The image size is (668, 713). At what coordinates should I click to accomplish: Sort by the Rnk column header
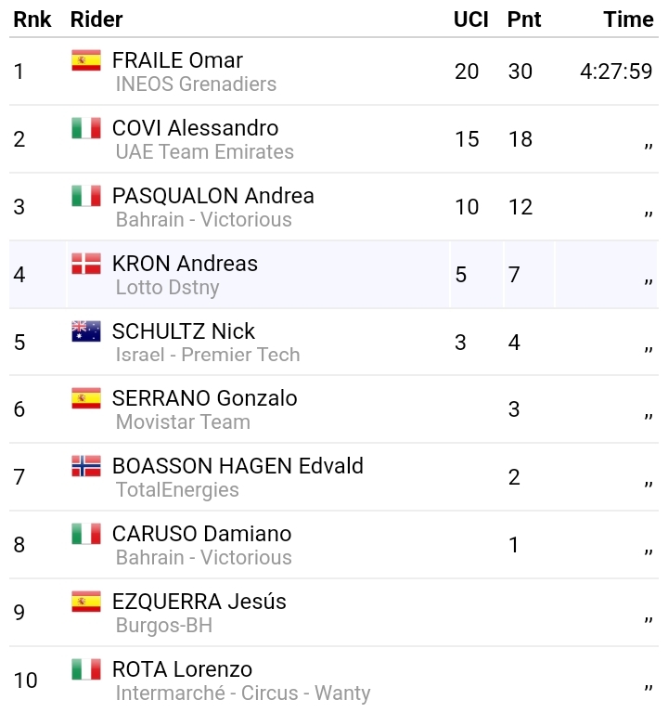[x=32, y=19]
